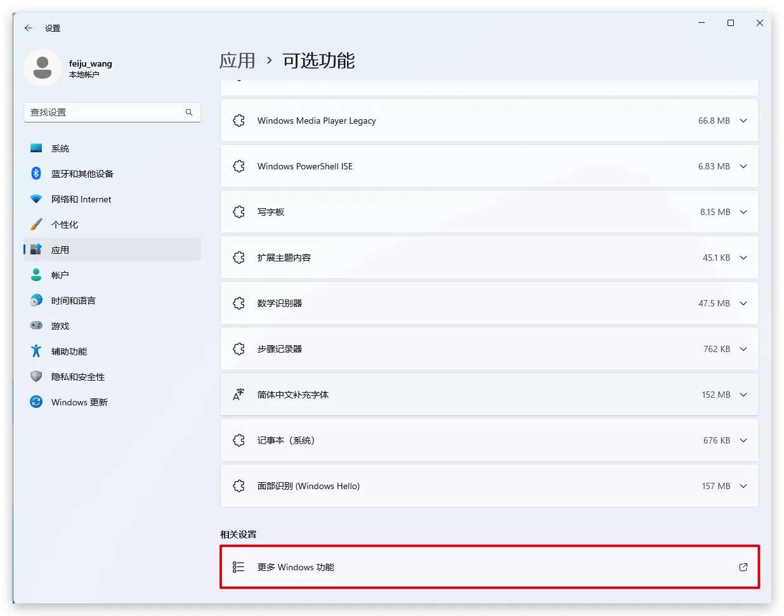Expand the 简体中文补充字体 chevron
This screenshot has width=784, height=616.
[743, 395]
